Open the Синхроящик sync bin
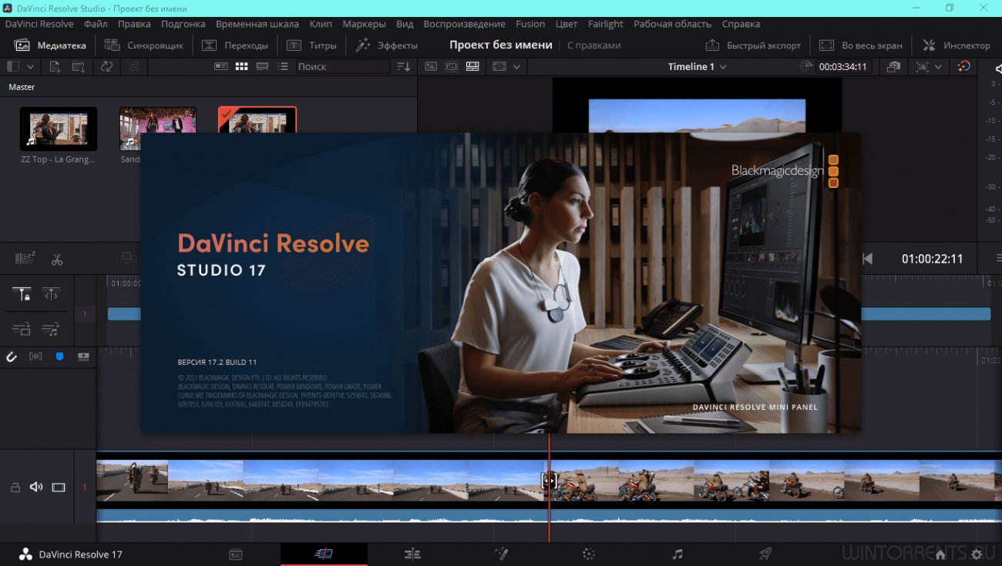Screen dimensions: 1002x566 click(144, 45)
